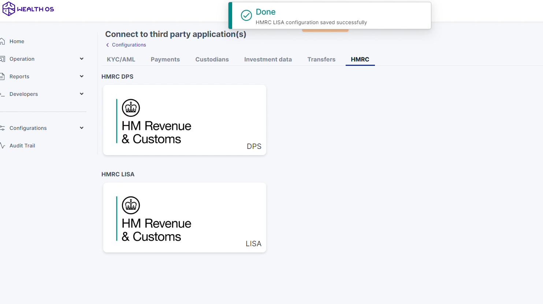Click the back chevron beside Configurations
This screenshot has height=304, width=543.
click(107, 45)
